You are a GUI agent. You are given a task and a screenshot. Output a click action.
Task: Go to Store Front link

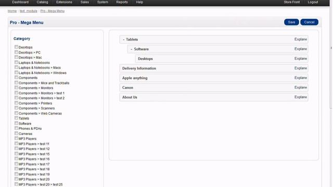[292, 2]
